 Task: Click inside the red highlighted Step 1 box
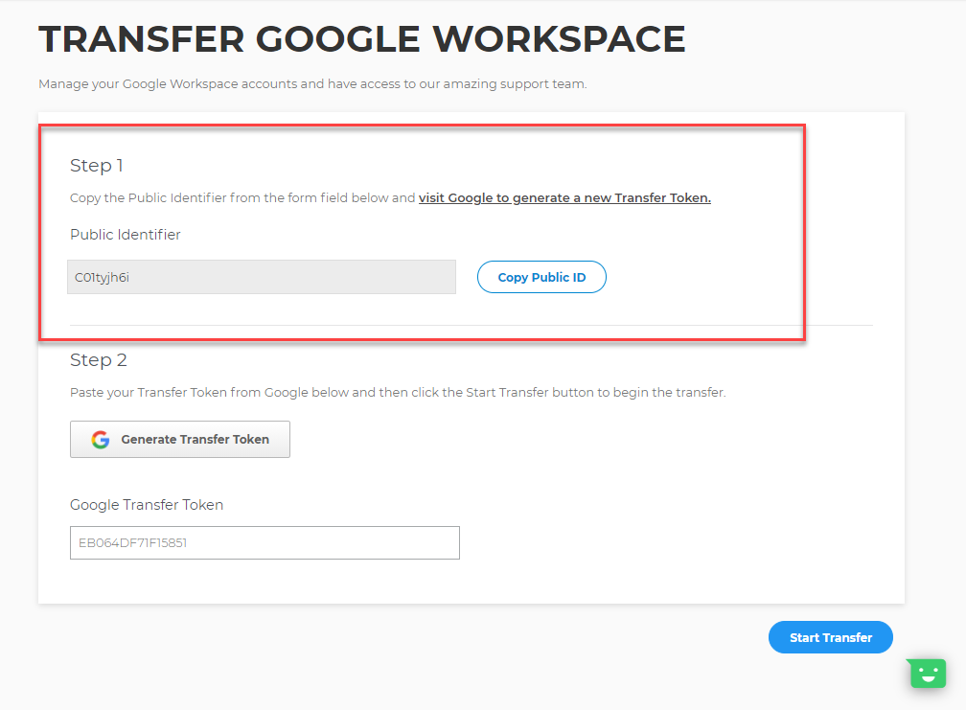click(422, 230)
